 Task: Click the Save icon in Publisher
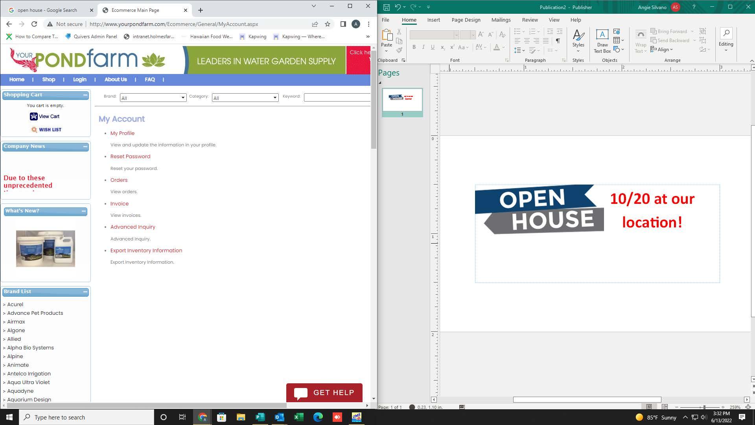pyautogui.click(x=386, y=7)
